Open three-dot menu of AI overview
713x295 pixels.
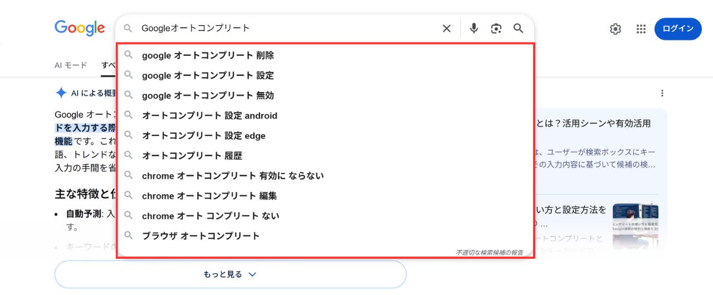point(662,93)
